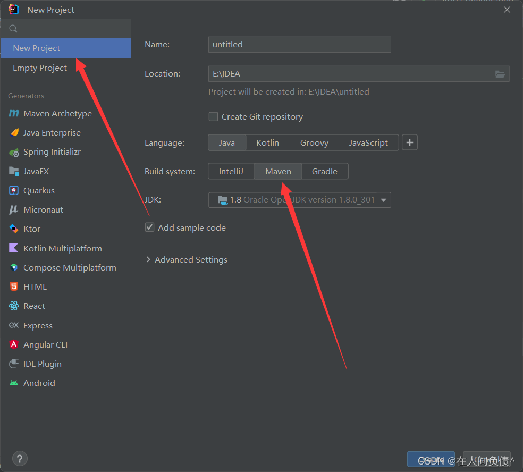Click the search magnifier icon
The width and height of the screenshot is (523, 472).
coord(13,29)
